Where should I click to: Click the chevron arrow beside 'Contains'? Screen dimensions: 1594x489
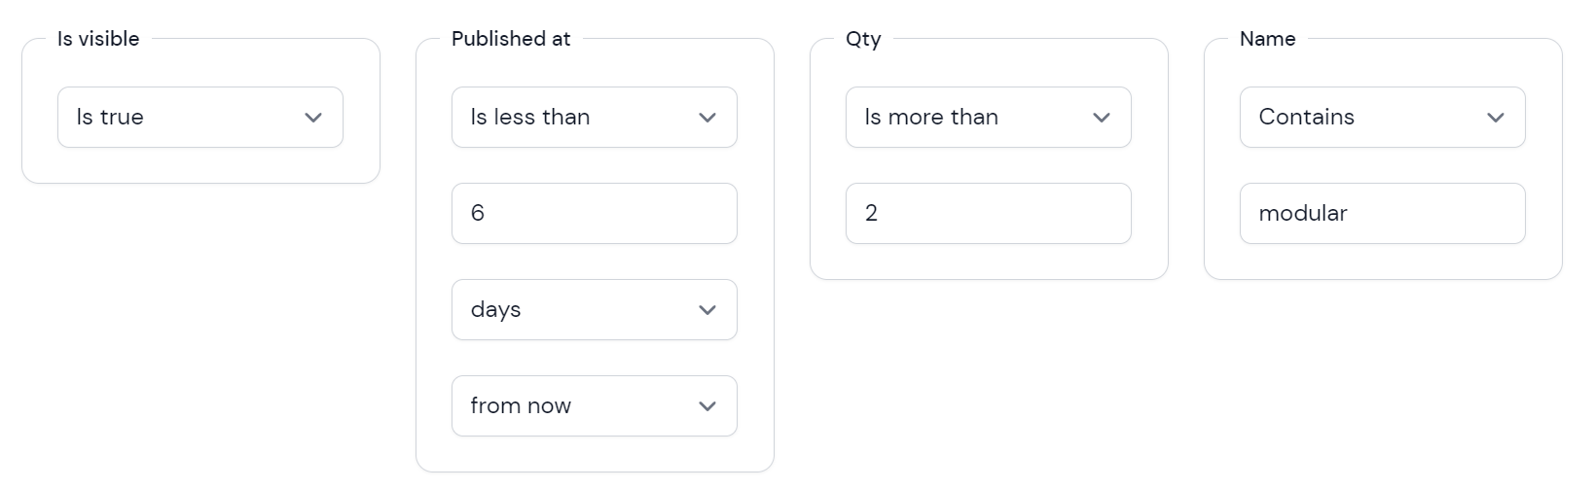click(1496, 118)
